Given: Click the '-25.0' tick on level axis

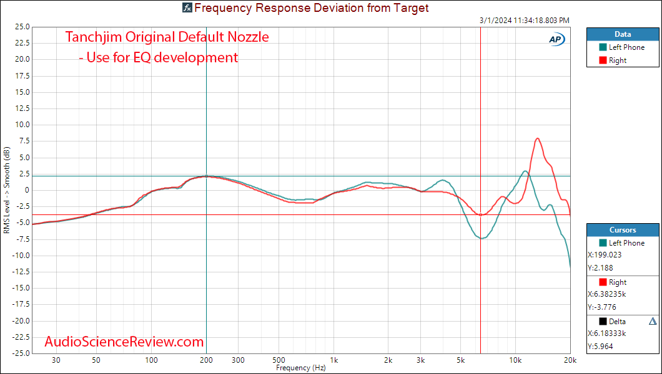Looking at the screenshot, I should [x=21, y=353].
